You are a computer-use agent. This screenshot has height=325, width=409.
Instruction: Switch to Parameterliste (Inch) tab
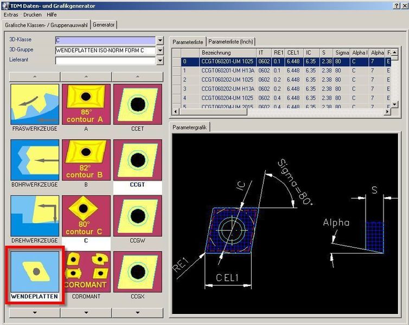(230, 42)
